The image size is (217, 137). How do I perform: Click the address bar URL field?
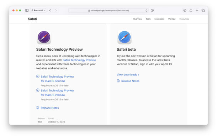[x=108, y=11]
